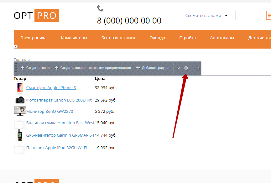Open the Компьютеры menu item
The image size is (271, 183).
[74, 38]
